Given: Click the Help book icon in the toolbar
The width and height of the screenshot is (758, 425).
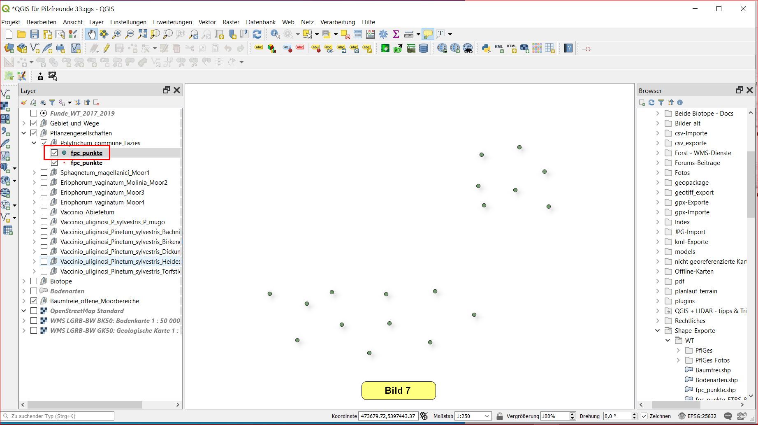Looking at the screenshot, I should 568,49.
